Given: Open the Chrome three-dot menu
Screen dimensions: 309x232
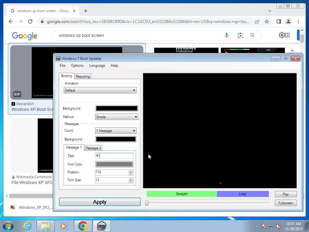Looking at the screenshot, I should 298,21.
